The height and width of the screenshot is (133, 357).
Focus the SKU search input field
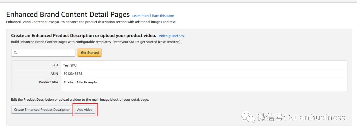pos(43,53)
